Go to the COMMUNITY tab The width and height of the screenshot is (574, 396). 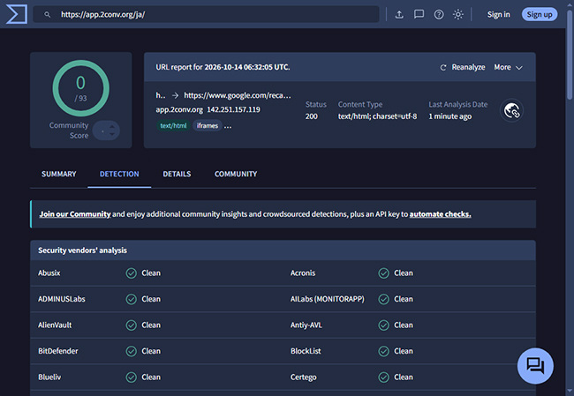pyautogui.click(x=236, y=174)
